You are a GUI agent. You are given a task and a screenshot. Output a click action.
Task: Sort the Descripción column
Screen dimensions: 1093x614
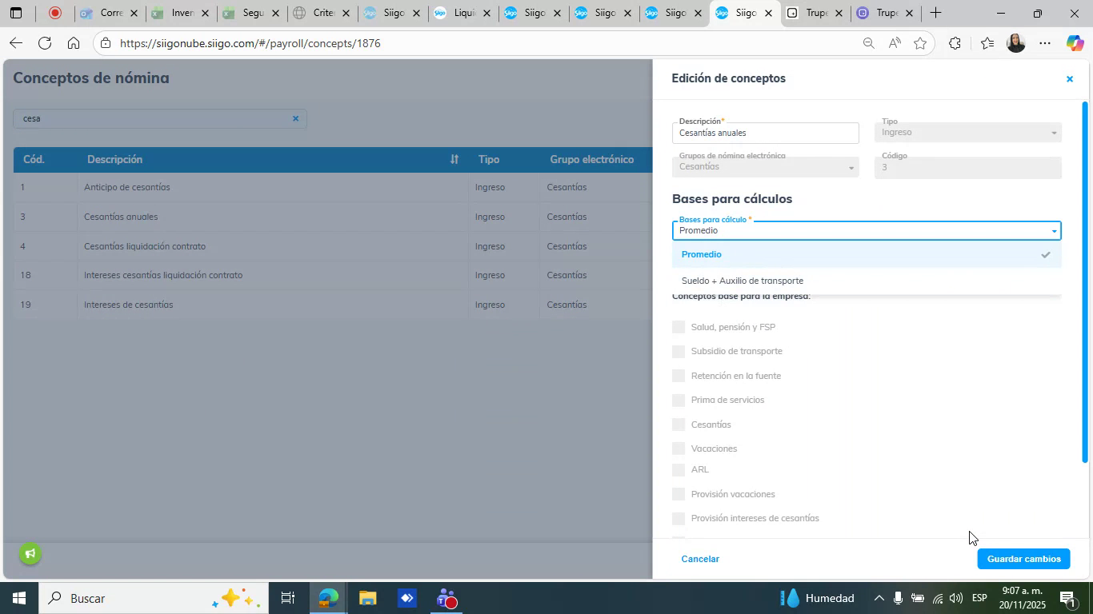pyautogui.click(x=454, y=160)
